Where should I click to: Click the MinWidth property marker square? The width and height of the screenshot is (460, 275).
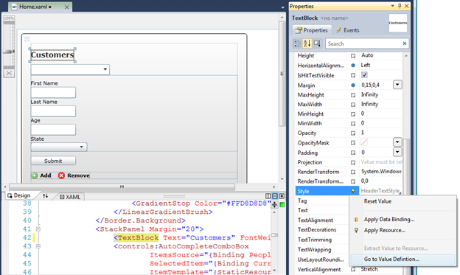pyautogui.click(x=353, y=124)
